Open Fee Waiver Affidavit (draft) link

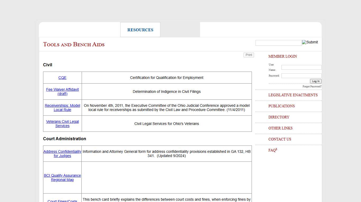coord(62,92)
